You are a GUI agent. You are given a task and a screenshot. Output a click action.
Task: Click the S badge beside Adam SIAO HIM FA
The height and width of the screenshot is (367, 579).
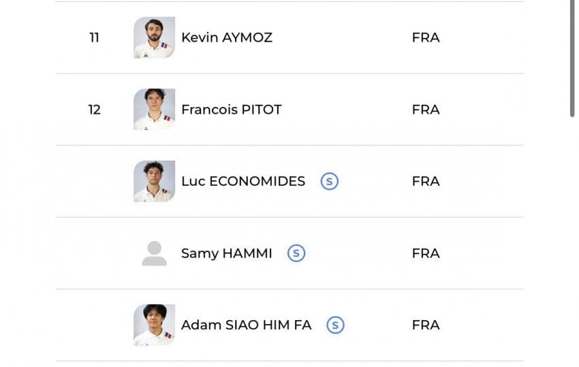tap(335, 325)
